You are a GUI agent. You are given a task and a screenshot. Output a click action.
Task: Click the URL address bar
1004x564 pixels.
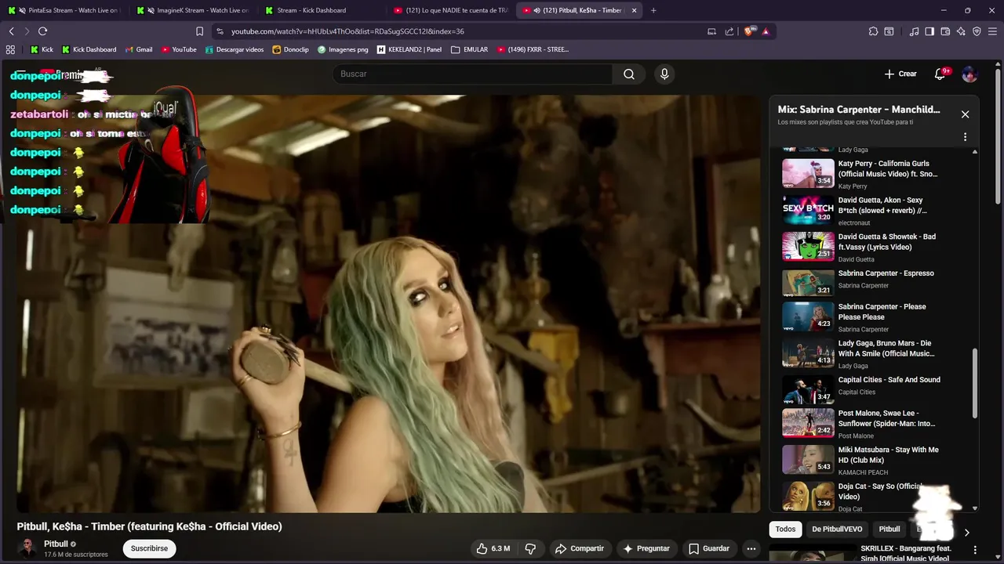coord(463,31)
